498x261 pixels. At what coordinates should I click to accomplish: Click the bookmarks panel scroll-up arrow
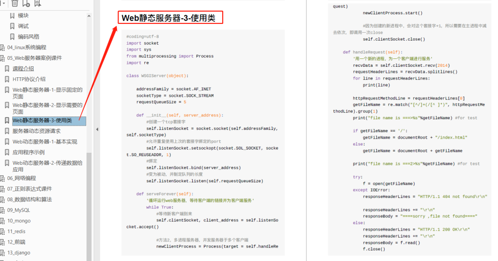tap(89, 16)
